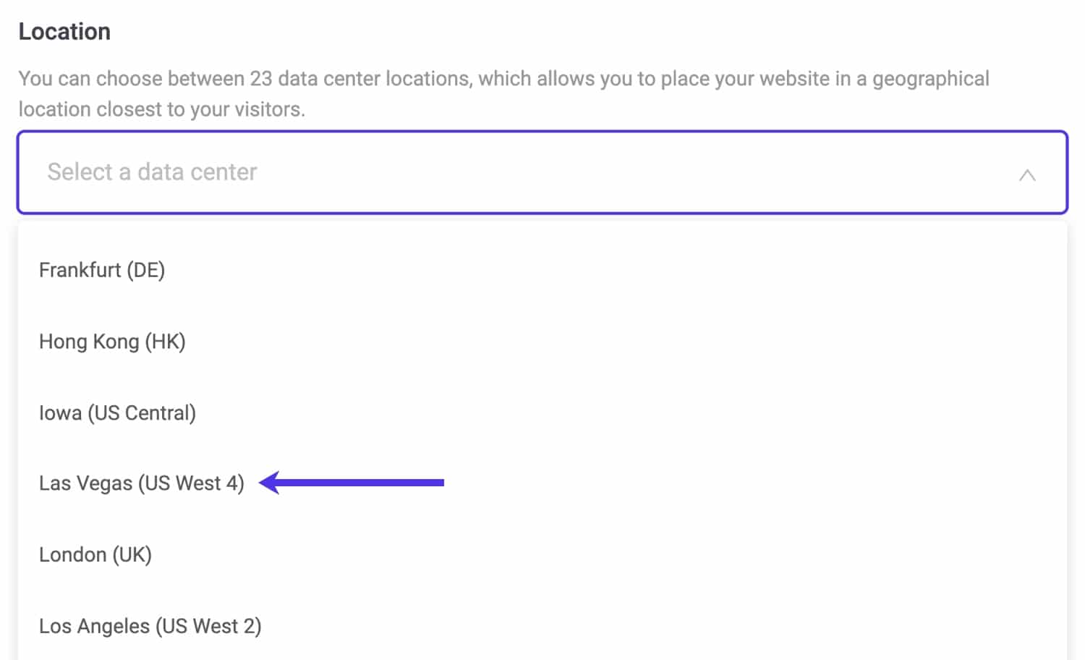Click the 'Select a data center' placeholder text
The width and height of the screenshot is (1085, 660).
click(152, 172)
